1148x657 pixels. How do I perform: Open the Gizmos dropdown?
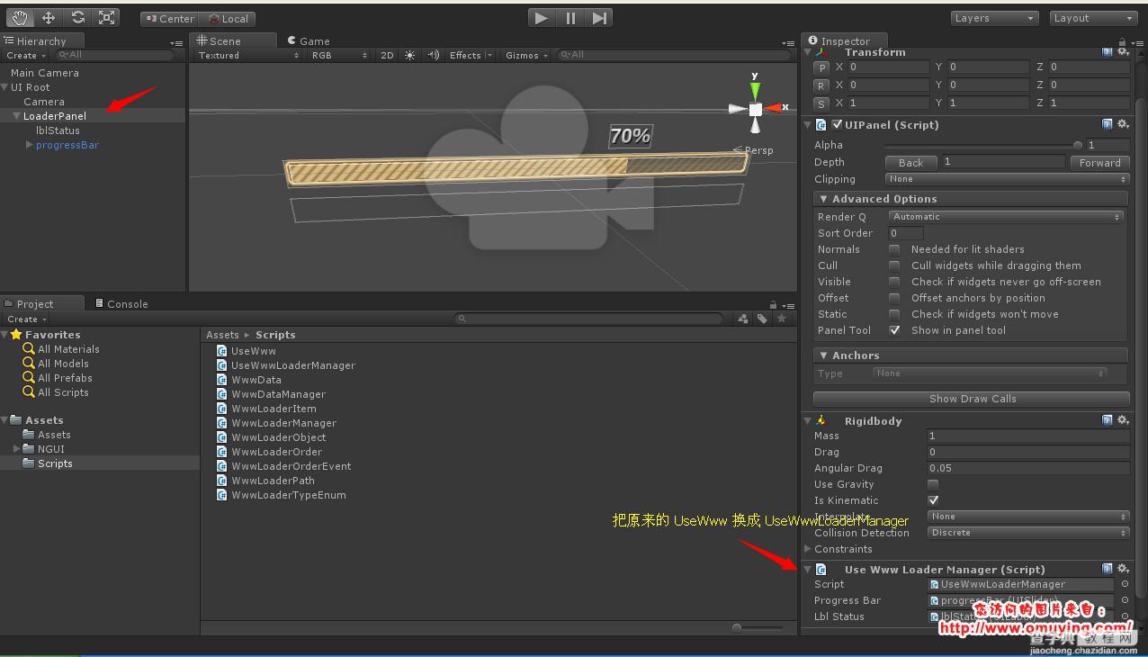527,55
